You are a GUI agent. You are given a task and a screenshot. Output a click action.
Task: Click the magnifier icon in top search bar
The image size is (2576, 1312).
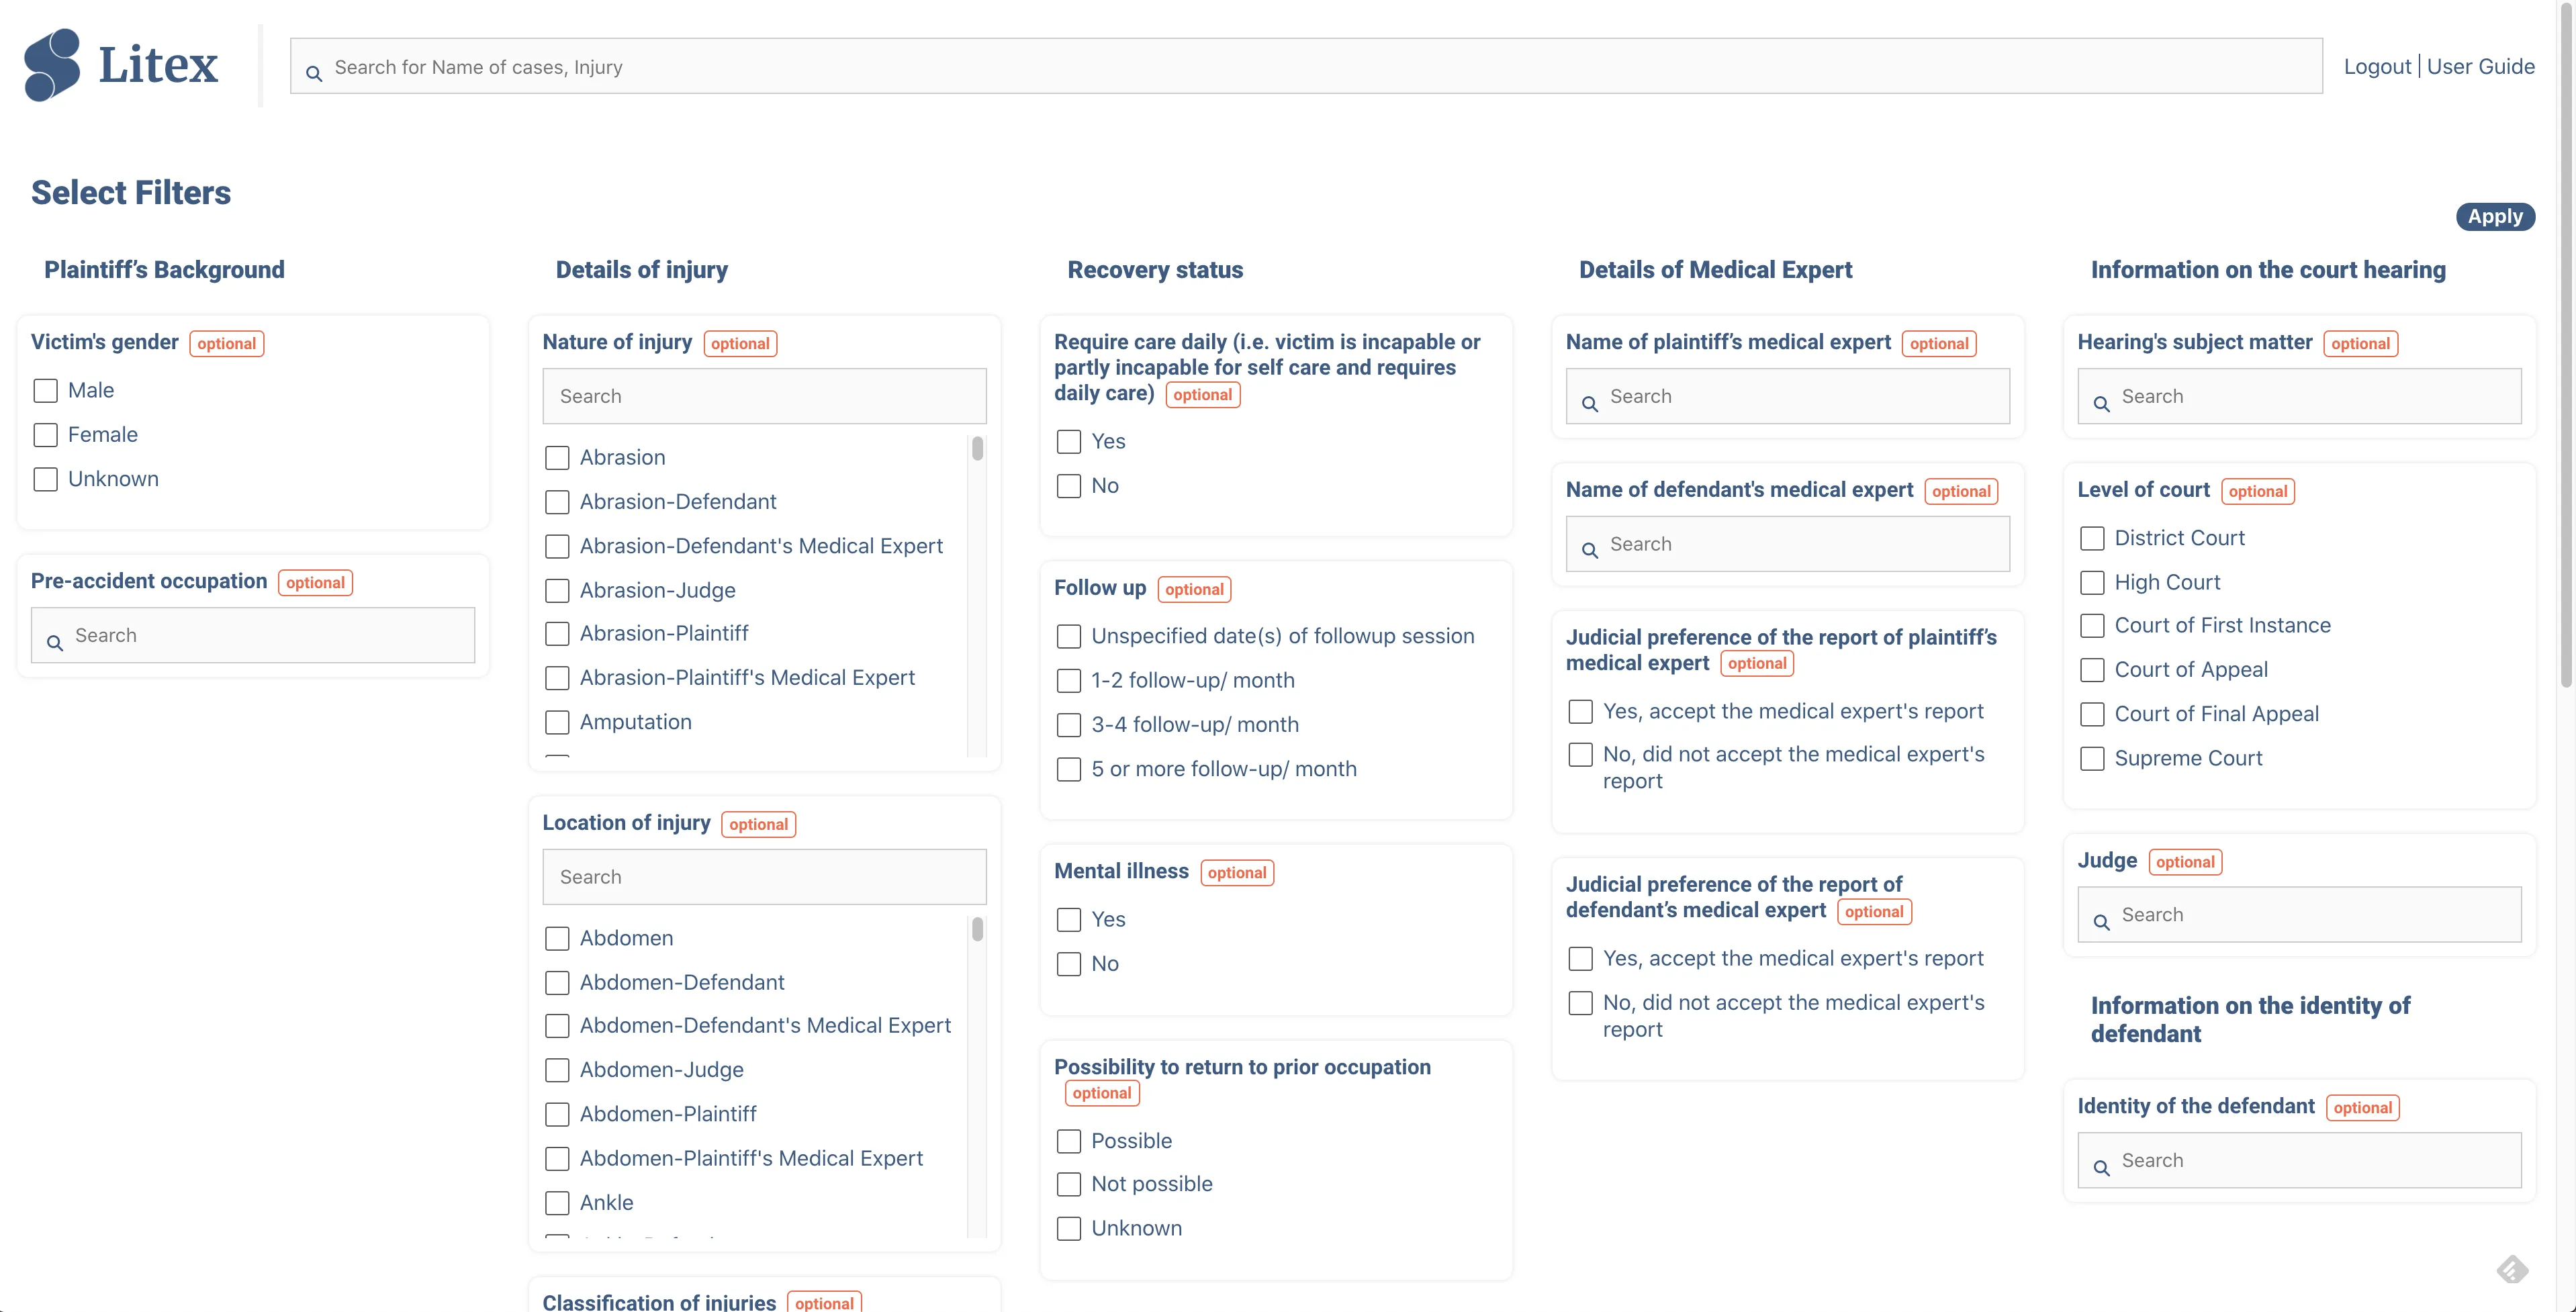[x=314, y=73]
